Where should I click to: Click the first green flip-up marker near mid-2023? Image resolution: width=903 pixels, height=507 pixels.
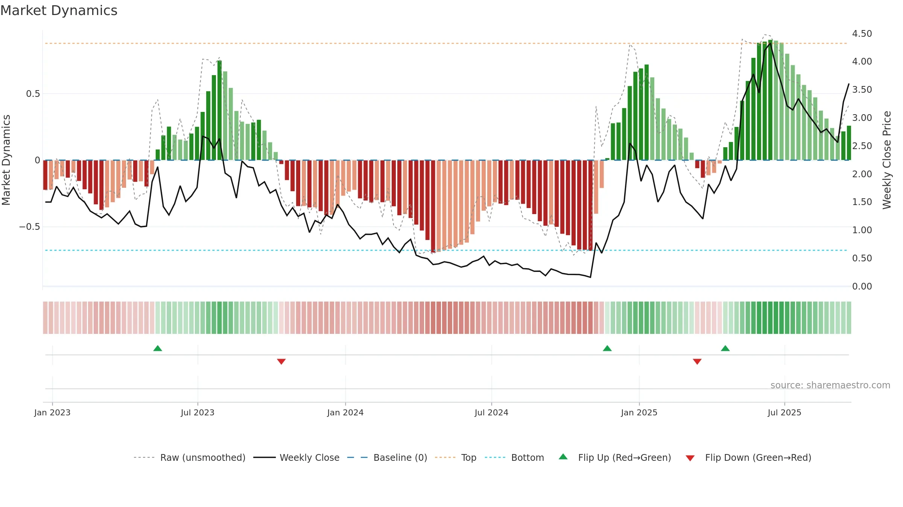[158, 348]
